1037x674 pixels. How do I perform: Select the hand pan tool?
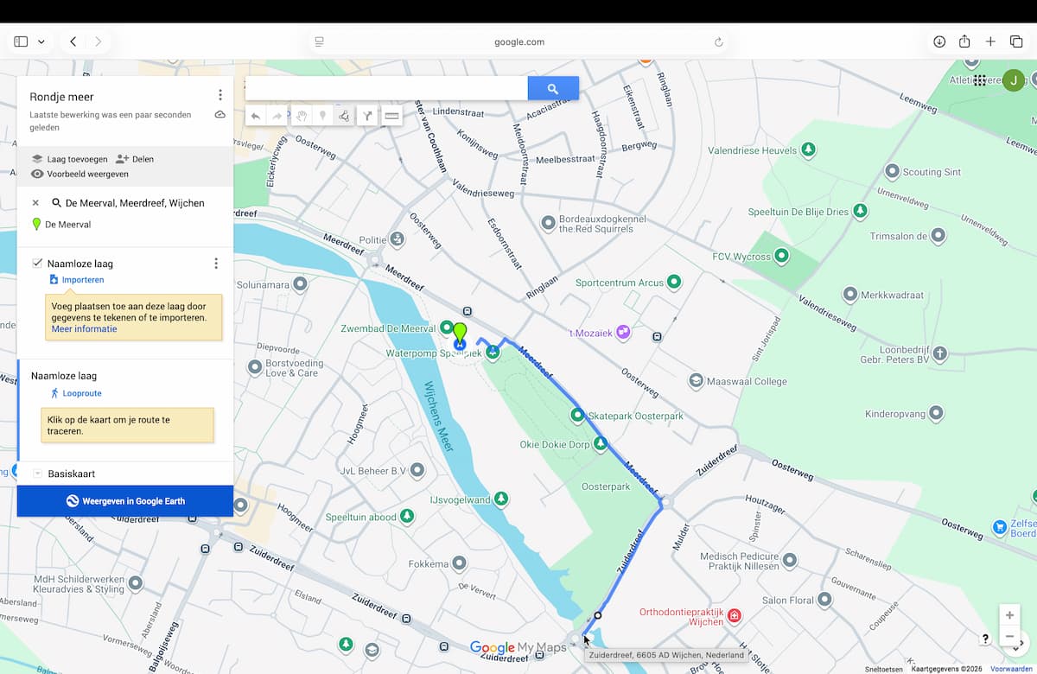click(302, 116)
